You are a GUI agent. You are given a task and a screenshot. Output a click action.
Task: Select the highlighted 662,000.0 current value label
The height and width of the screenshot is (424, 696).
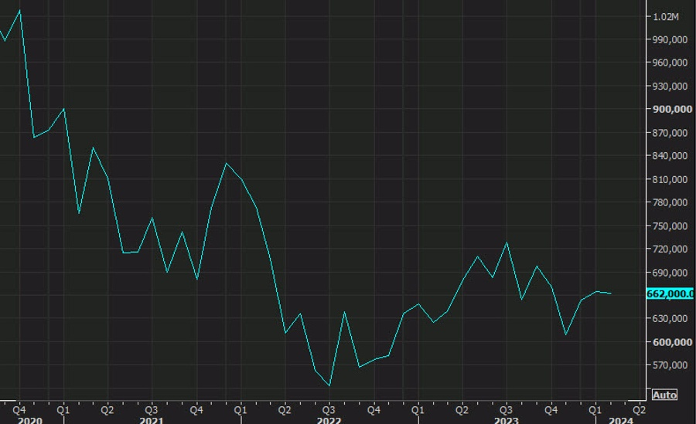[670, 294]
